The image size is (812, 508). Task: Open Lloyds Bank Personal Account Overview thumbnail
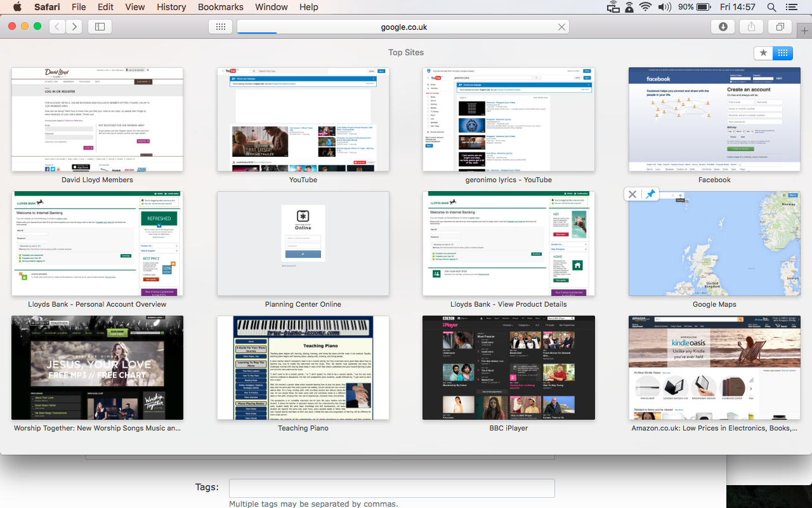(x=97, y=244)
